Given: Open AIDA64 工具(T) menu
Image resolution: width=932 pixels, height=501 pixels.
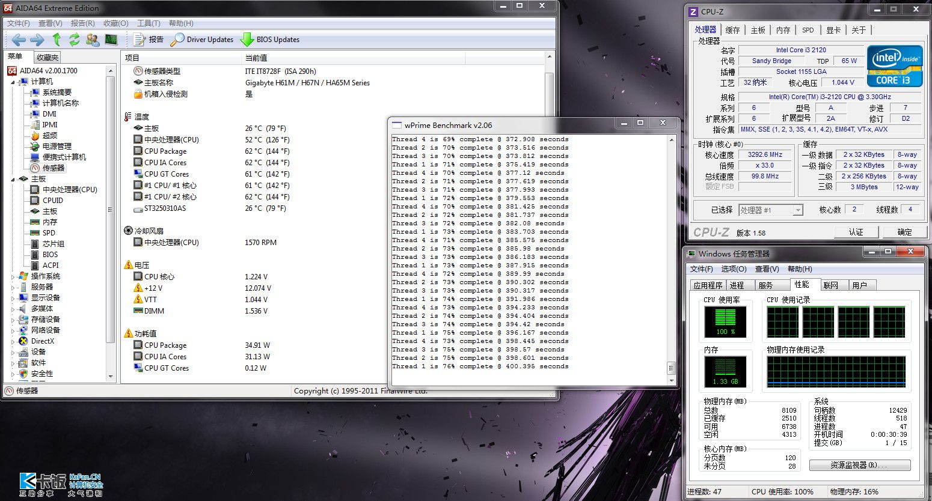Looking at the screenshot, I should [149, 23].
